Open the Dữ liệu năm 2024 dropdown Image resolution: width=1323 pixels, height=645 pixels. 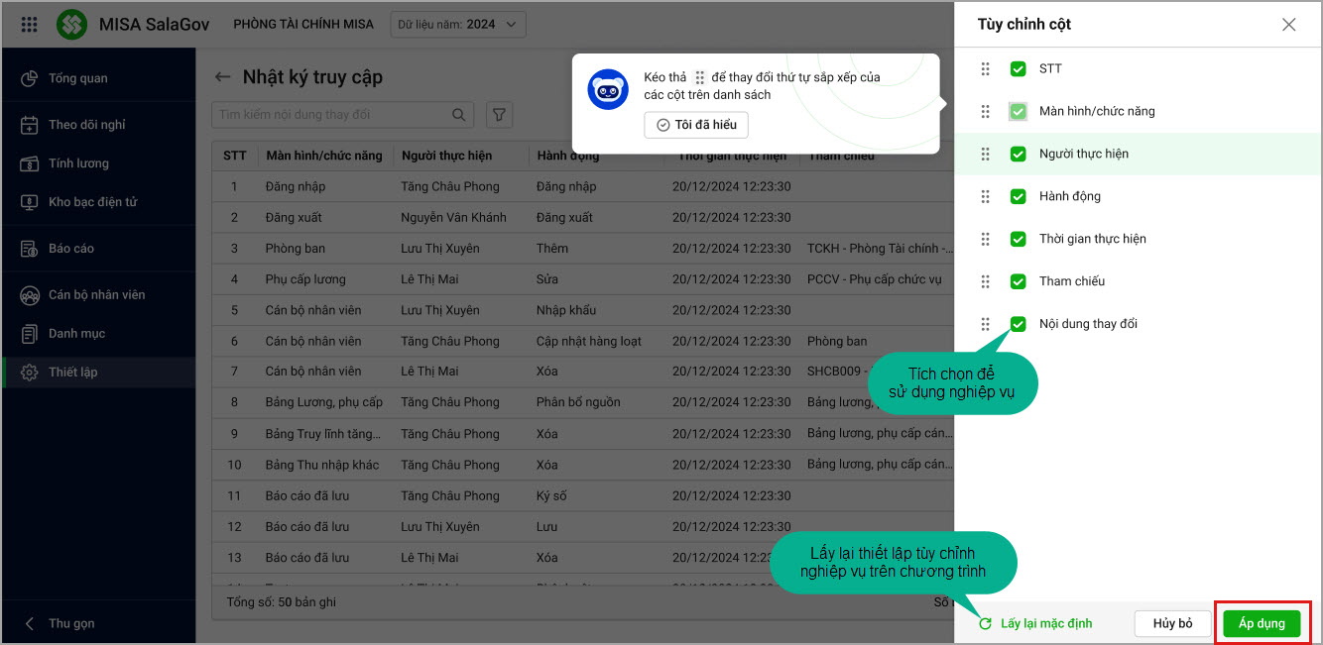(x=458, y=25)
